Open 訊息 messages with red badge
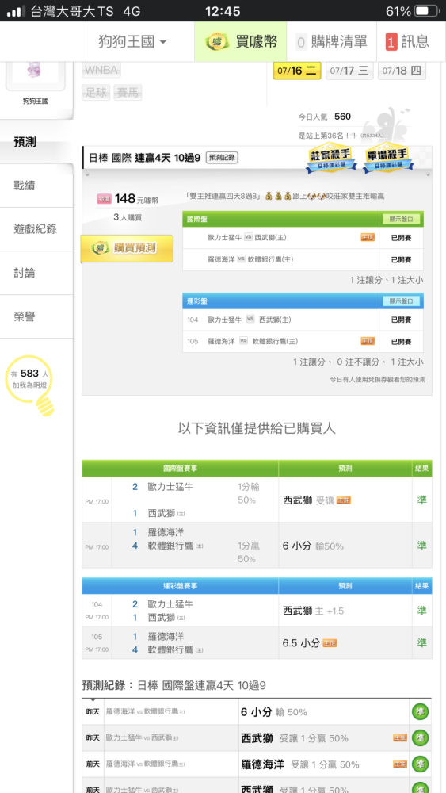This screenshot has width=446, height=793. 407,41
